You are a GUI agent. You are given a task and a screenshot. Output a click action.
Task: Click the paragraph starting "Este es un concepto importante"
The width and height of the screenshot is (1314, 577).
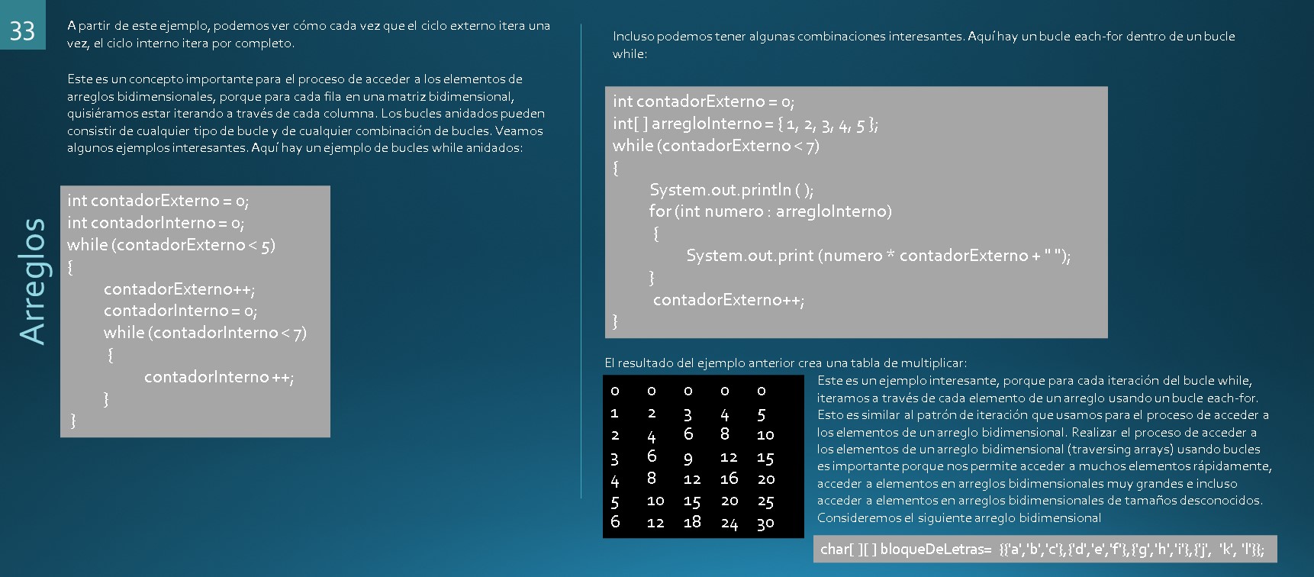pyautogui.click(x=305, y=113)
